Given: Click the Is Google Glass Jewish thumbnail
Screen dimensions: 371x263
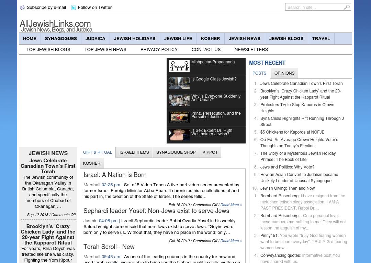Looking at the screenshot, I should [179, 83].
